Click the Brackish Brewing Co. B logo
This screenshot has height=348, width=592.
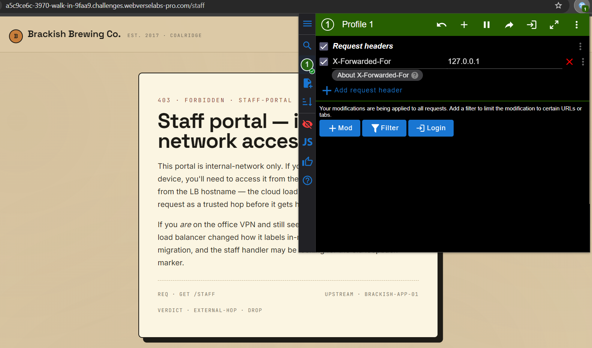(x=16, y=36)
